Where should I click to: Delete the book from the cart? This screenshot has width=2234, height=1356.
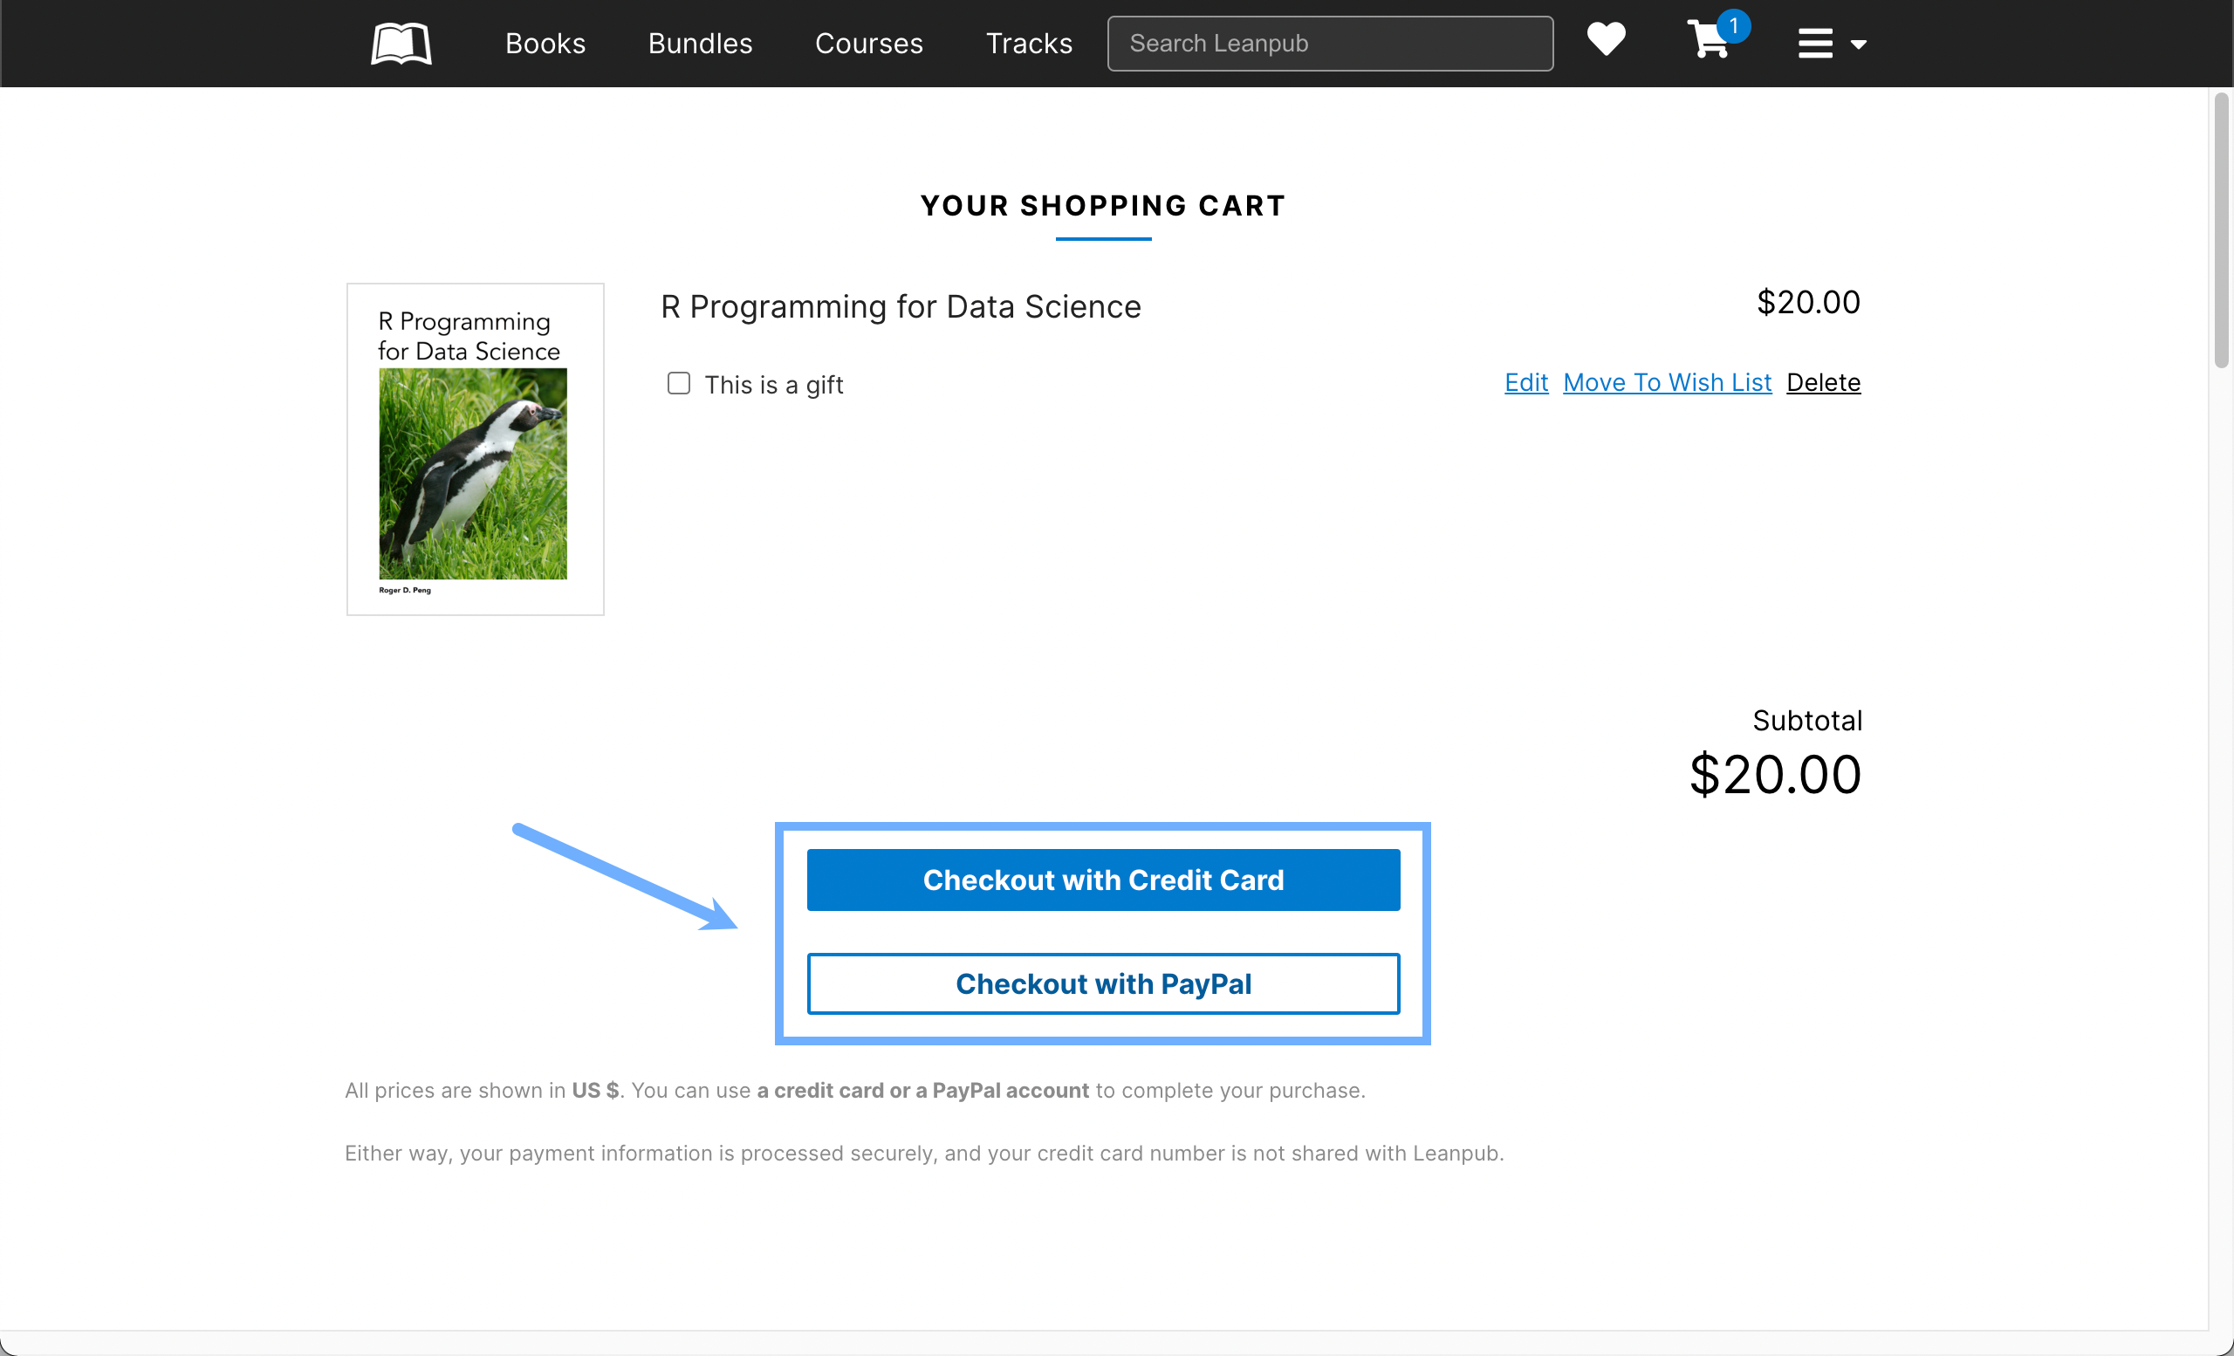pyautogui.click(x=1822, y=382)
